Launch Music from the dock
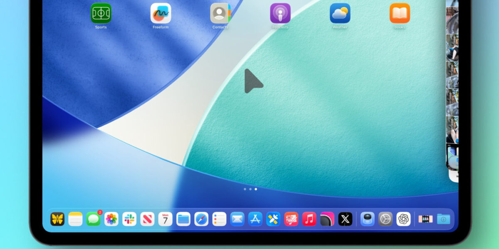The height and width of the screenshot is (249, 499). click(309, 219)
